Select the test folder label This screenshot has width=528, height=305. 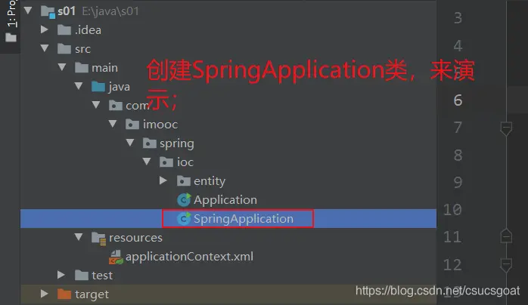102,276
